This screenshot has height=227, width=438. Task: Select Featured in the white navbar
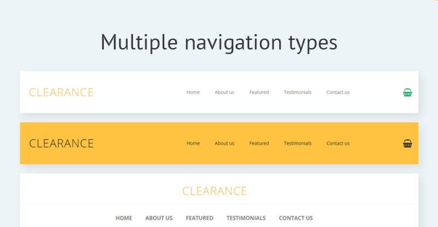tap(259, 92)
